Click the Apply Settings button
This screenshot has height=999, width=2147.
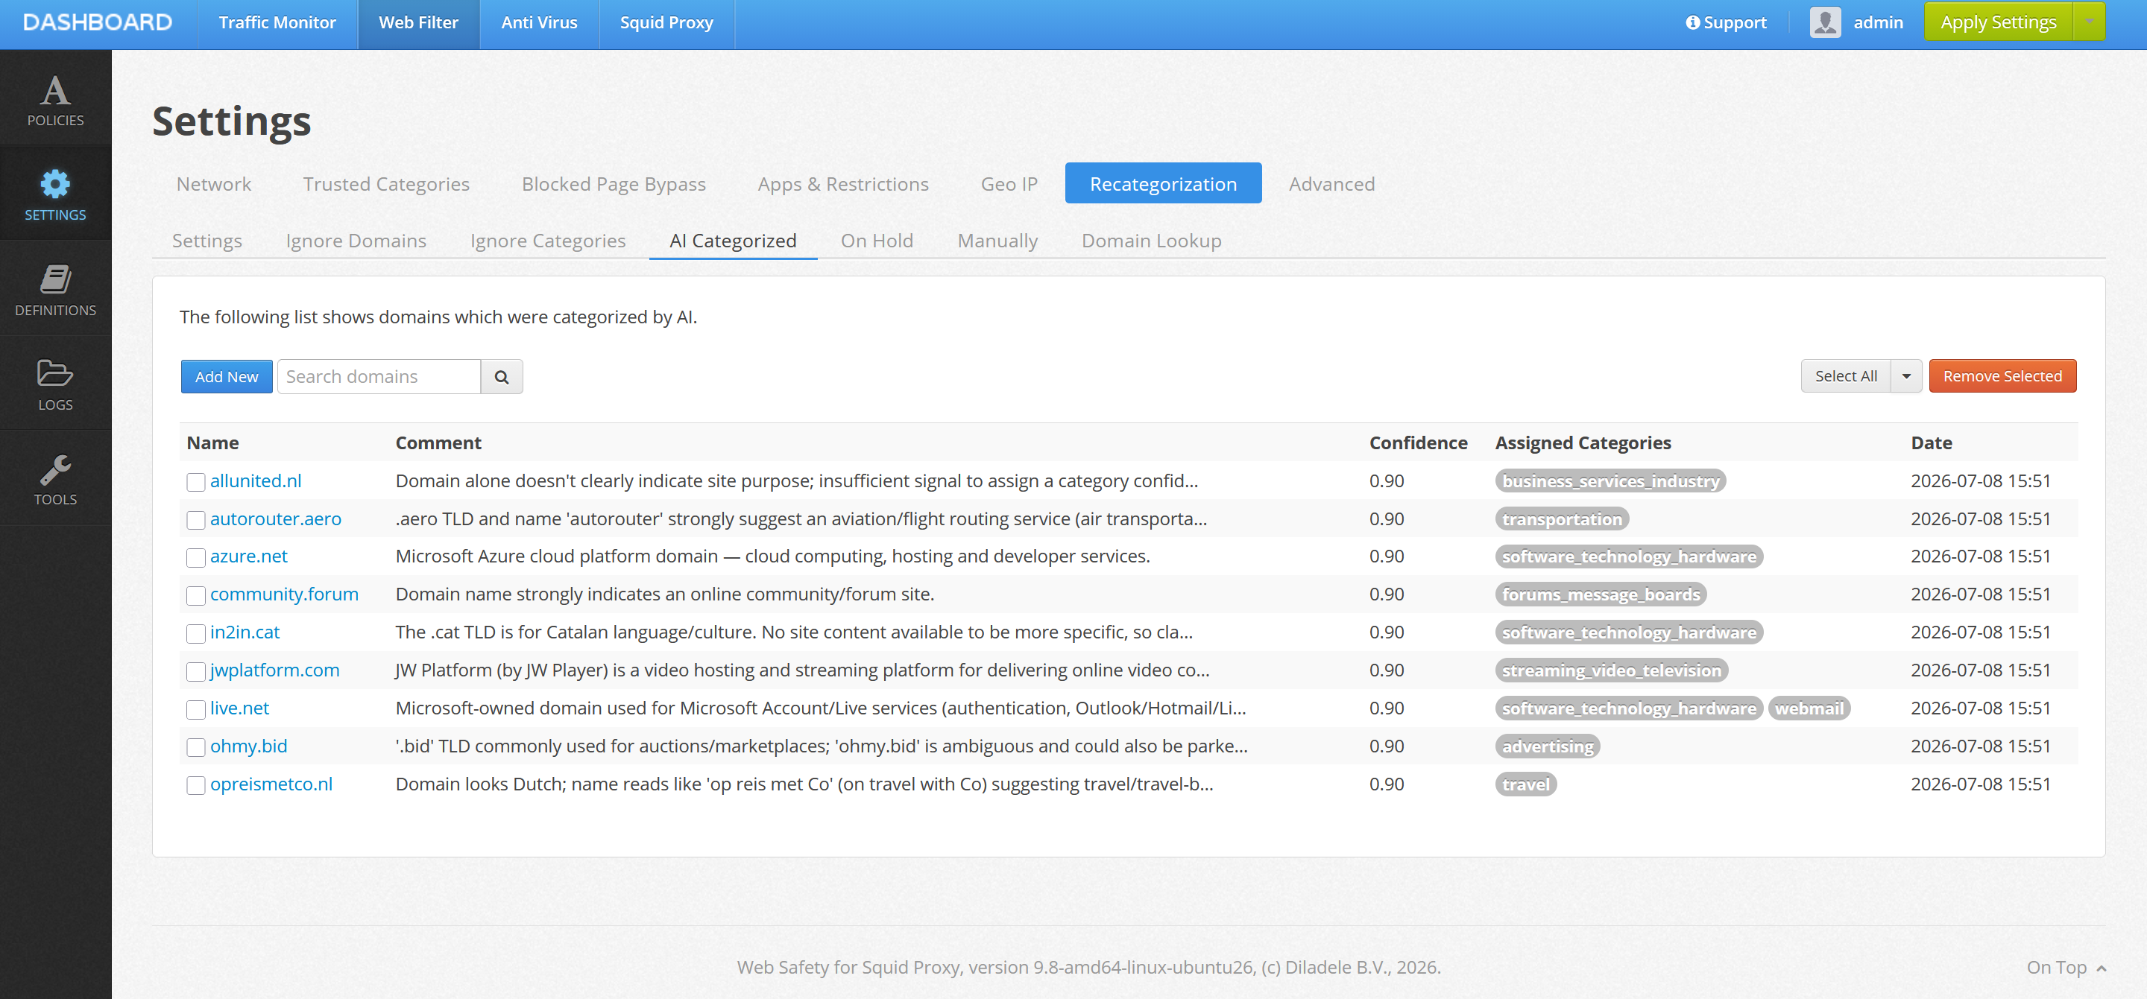1998,22
